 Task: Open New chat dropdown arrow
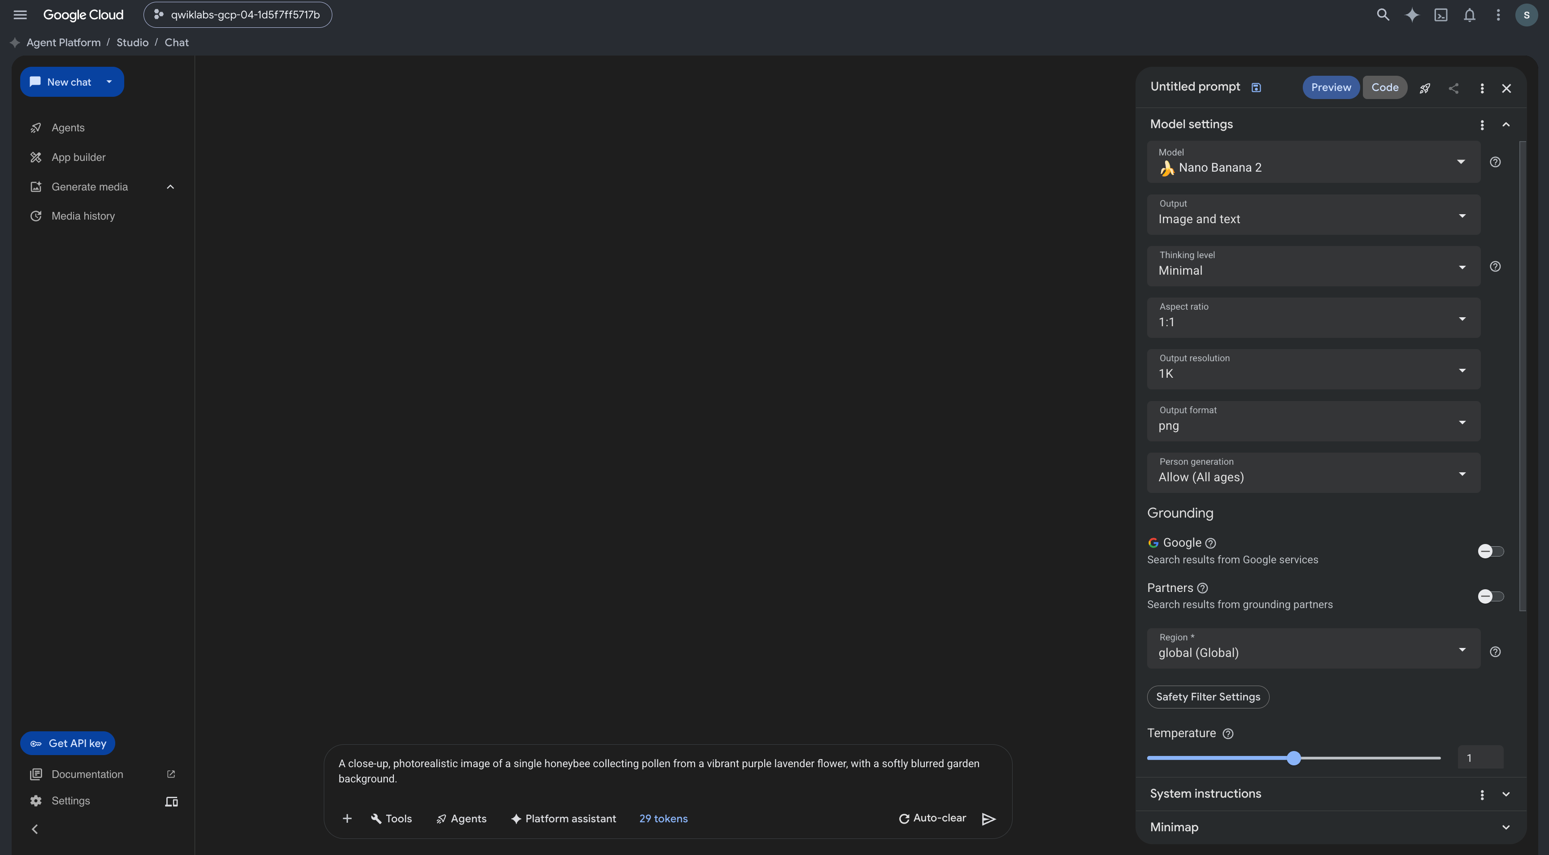pyautogui.click(x=109, y=82)
